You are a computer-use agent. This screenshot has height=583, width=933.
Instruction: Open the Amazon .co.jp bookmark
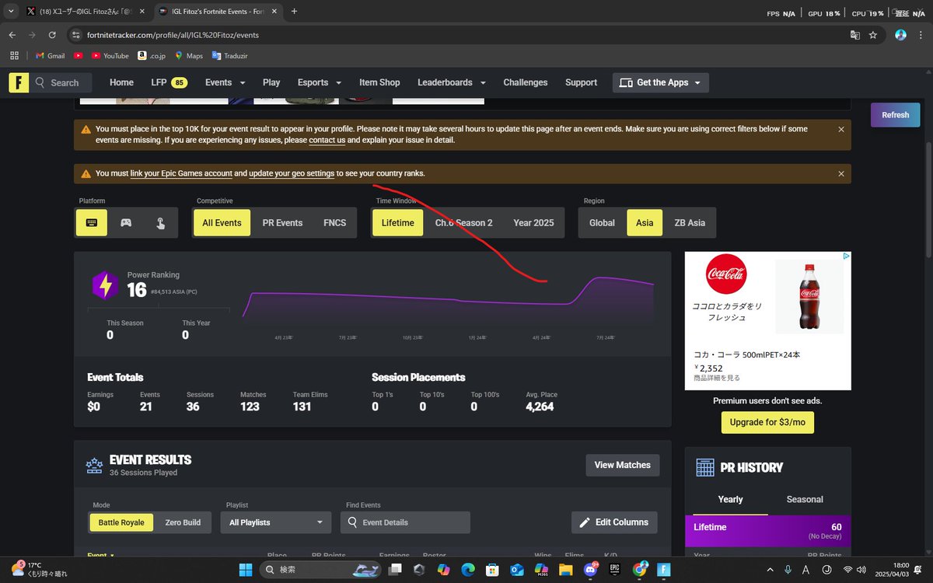coord(152,56)
